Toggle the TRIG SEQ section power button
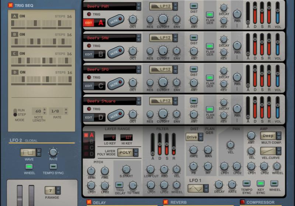The height and width of the screenshot is (206, 295). (x=11, y=5)
